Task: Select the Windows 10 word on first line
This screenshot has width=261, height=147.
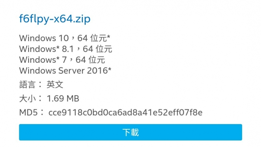Action: tap(44, 38)
